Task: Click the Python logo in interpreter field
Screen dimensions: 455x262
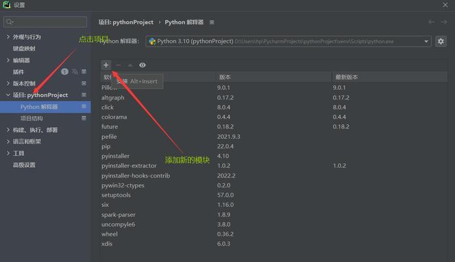Action: coord(152,41)
